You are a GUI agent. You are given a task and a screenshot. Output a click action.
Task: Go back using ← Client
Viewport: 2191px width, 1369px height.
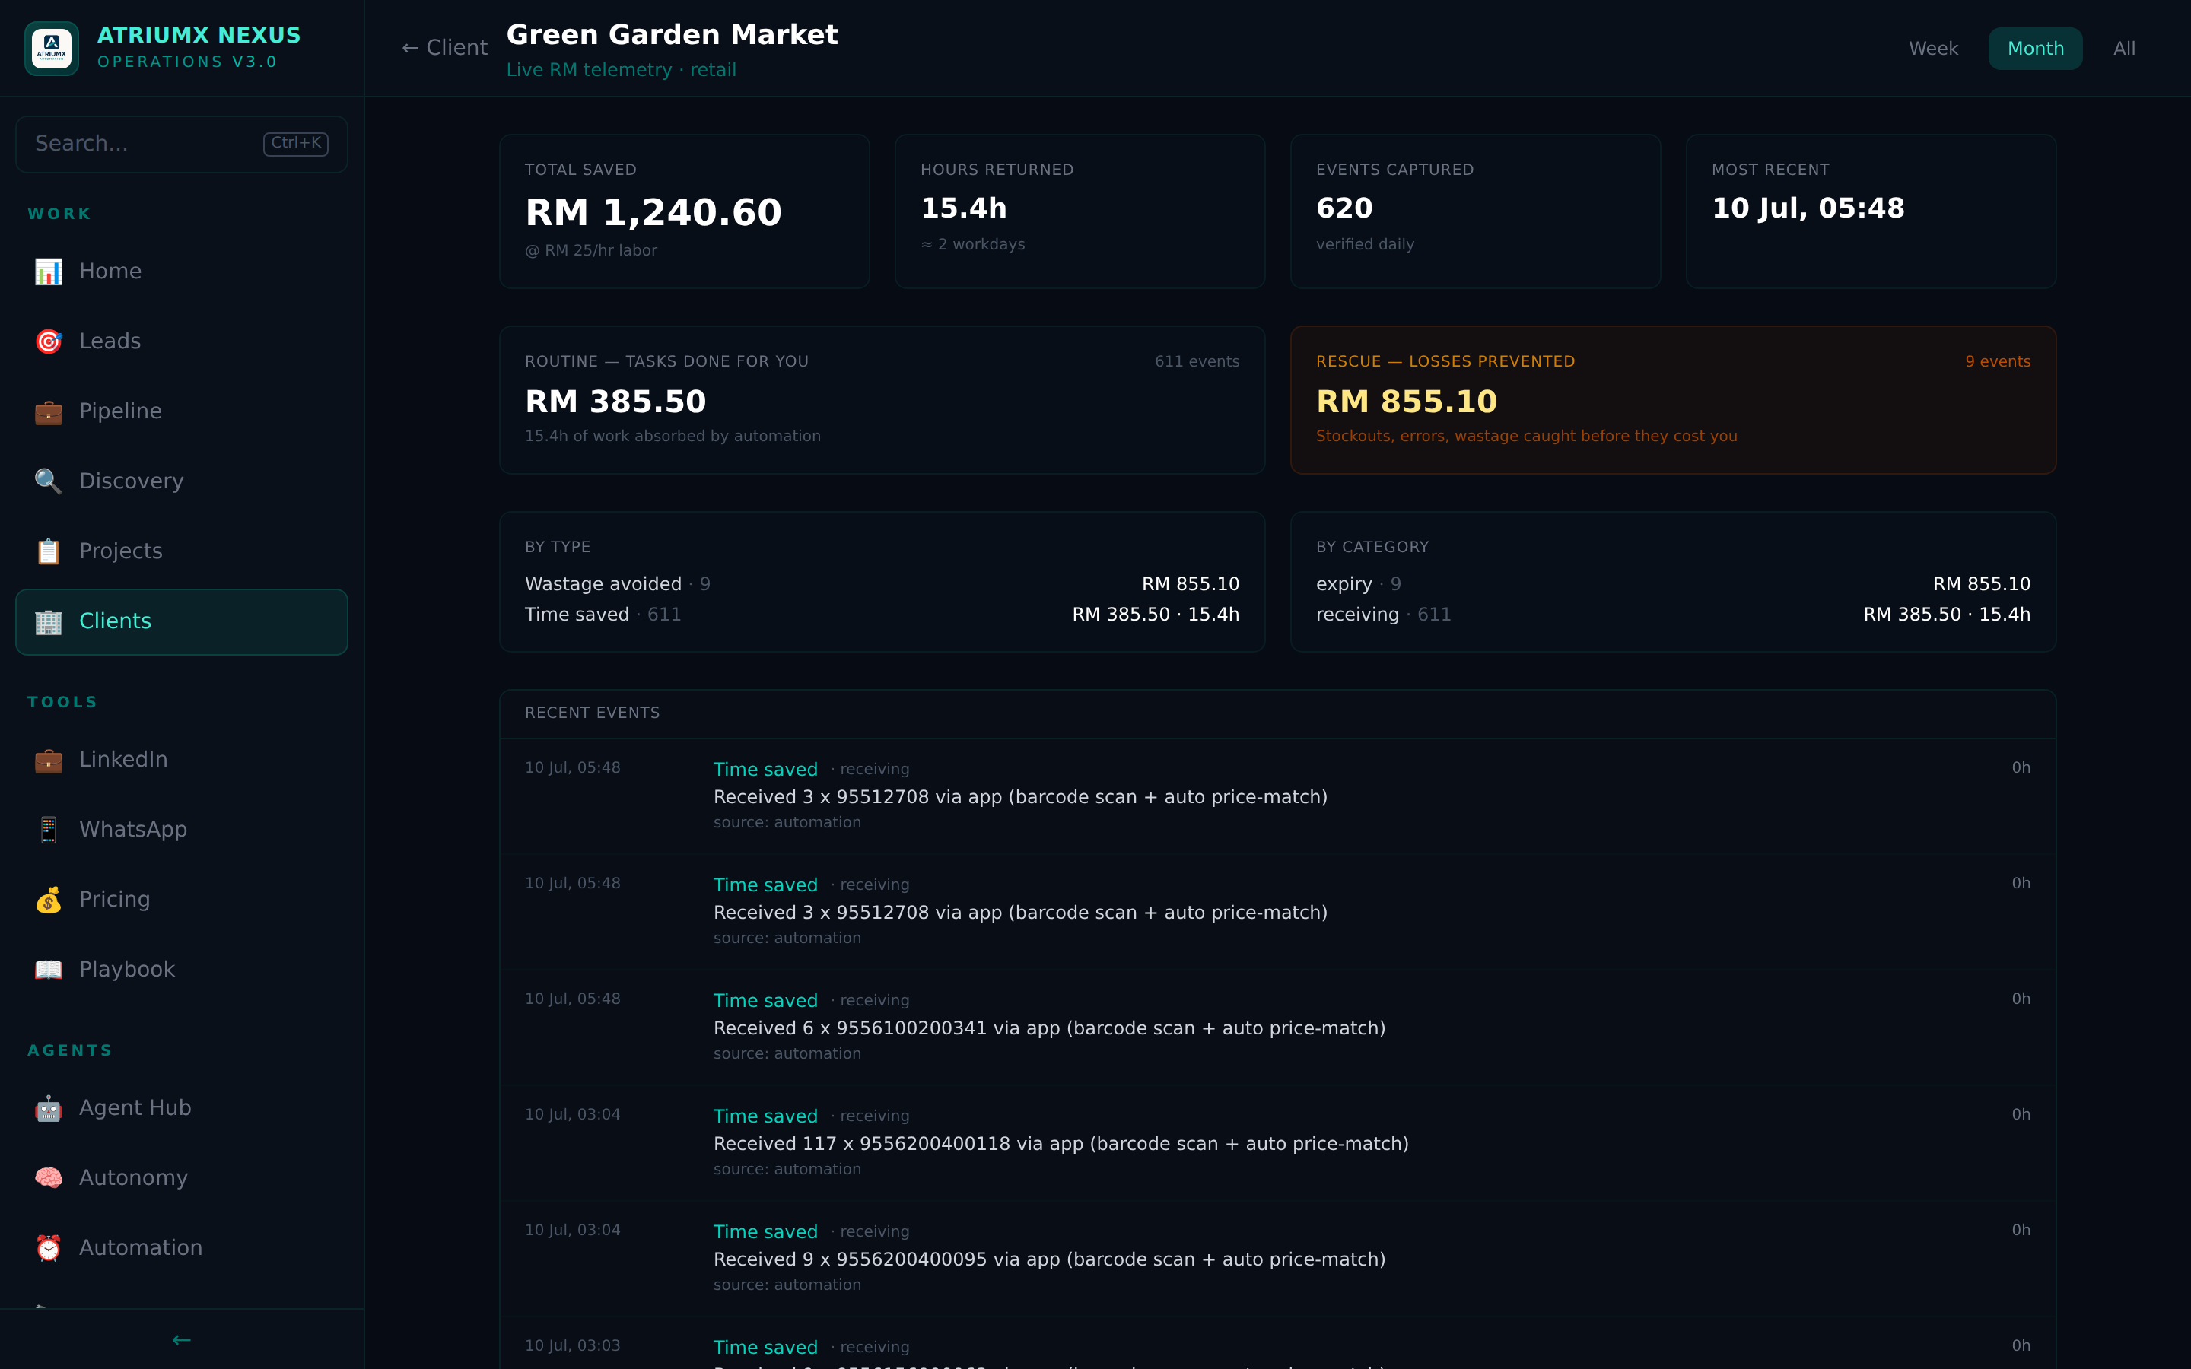click(444, 48)
